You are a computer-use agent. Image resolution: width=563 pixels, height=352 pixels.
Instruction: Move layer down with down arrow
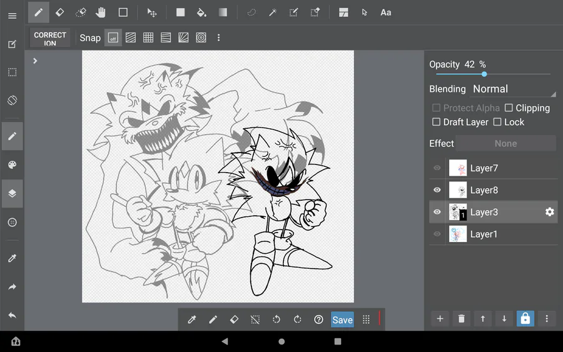[x=504, y=319]
